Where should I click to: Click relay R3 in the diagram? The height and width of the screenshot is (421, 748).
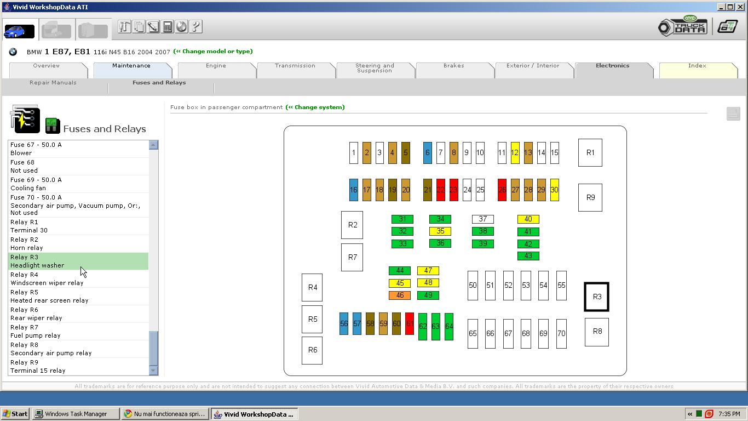click(597, 297)
